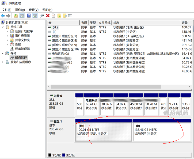Open the 操作(A) menu
This screenshot has height=159, width=194.
[20, 10]
